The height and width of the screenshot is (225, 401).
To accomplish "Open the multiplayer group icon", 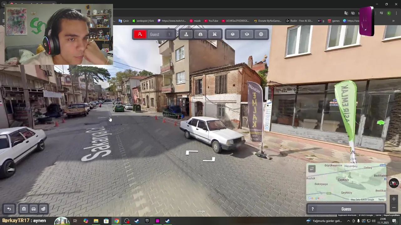I will (x=200, y=34).
